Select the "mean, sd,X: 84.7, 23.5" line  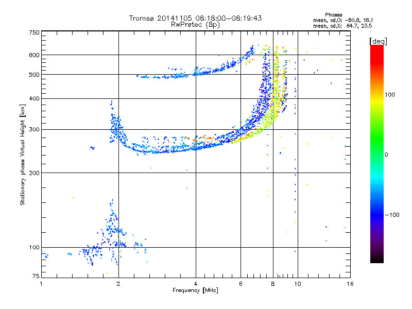(342, 26)
